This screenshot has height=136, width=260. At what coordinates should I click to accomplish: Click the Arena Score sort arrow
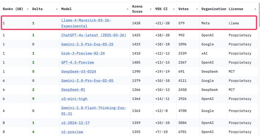click(x=151, y=9)
